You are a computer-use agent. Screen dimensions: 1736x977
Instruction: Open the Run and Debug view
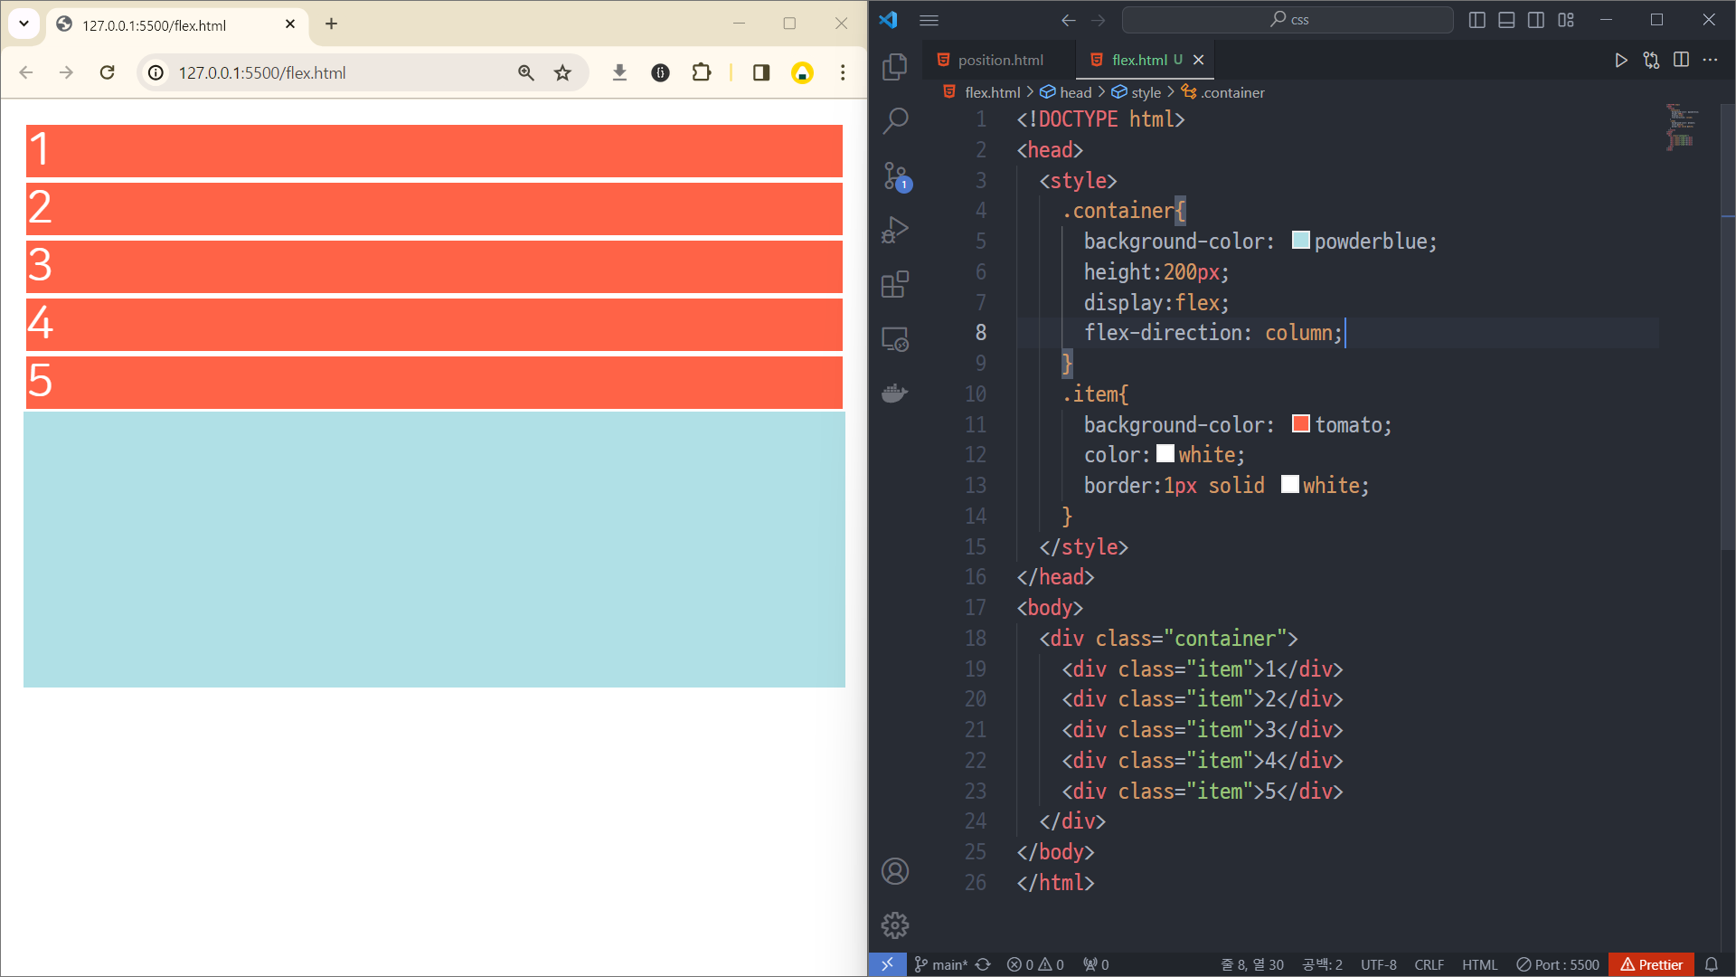tap(894, 230)
